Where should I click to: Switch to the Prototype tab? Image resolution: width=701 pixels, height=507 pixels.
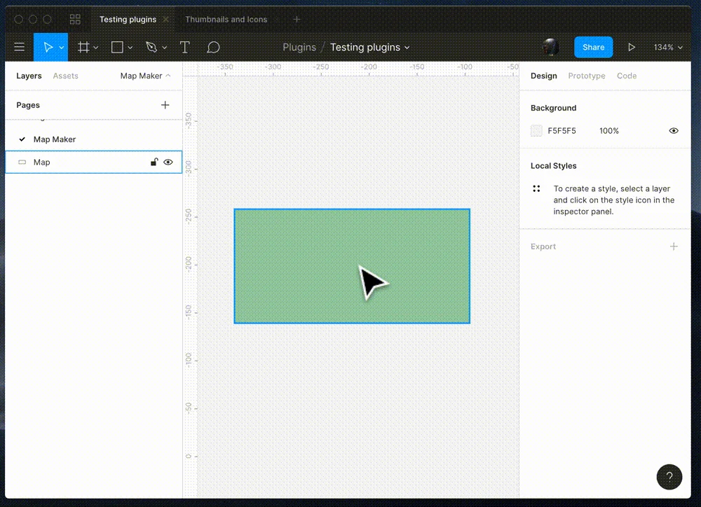point(586,76)
